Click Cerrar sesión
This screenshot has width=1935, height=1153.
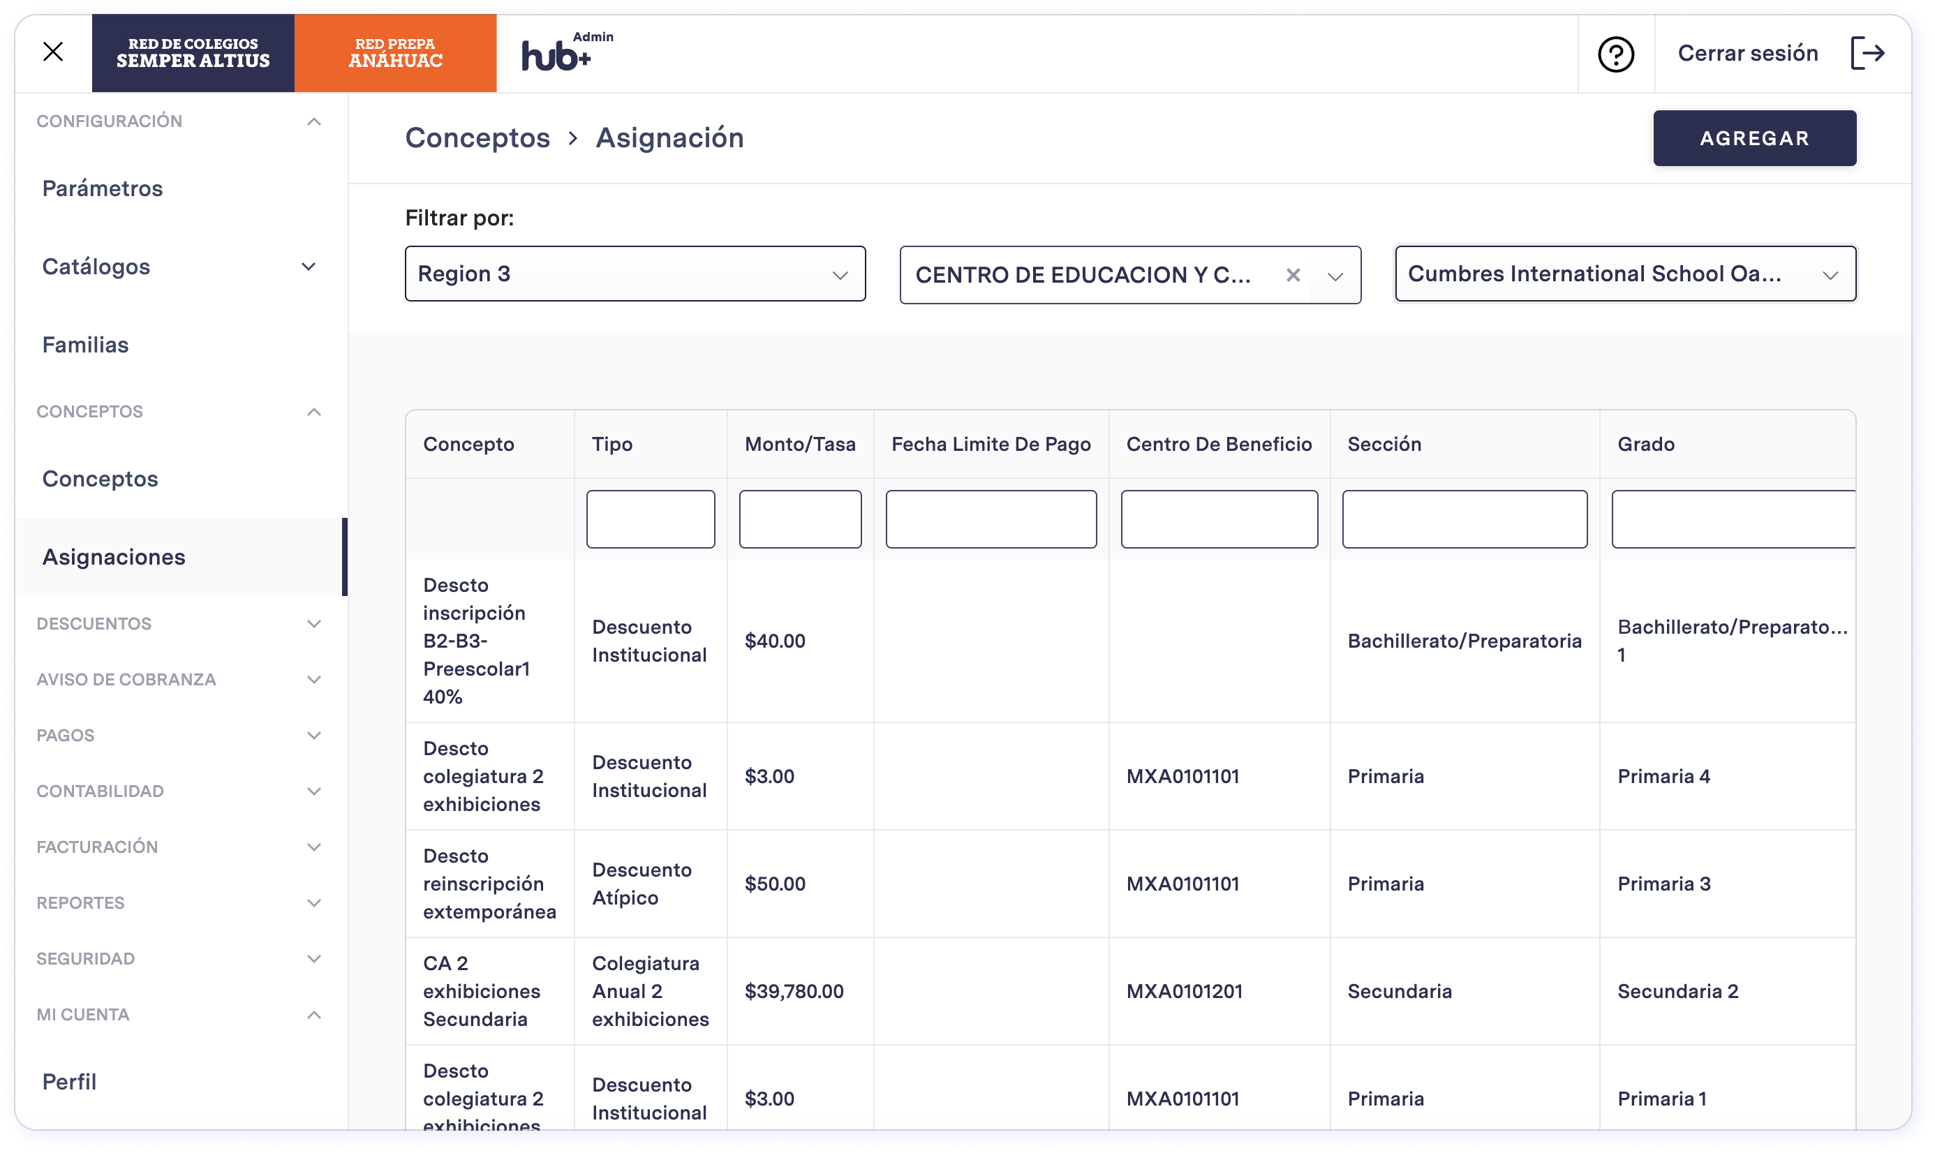tap(1747, 53)
